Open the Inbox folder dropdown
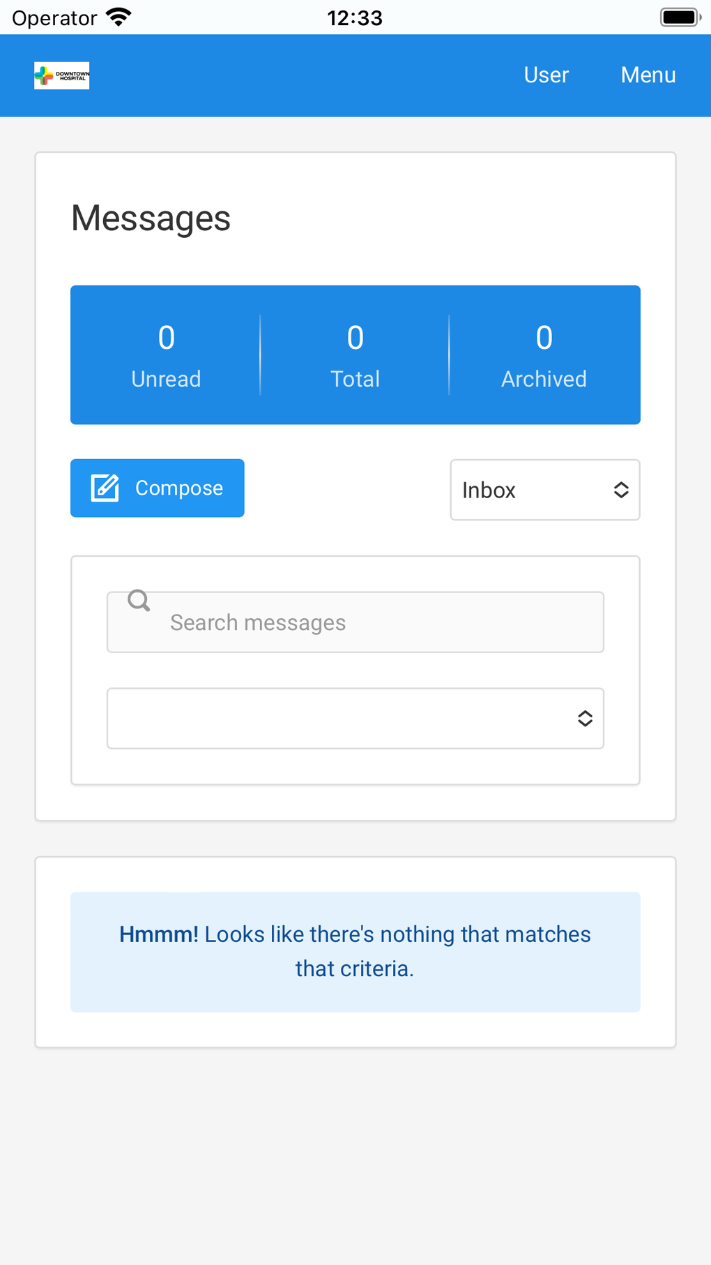 (544, 490)
